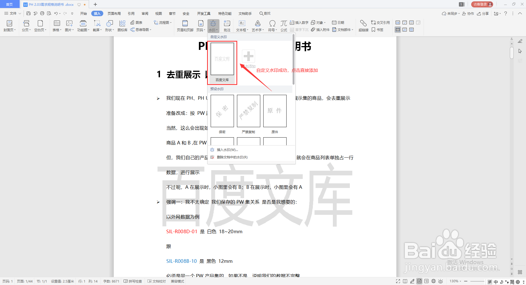Open the 页眉和页脚 header and footer editor

(x=185, y=26)
